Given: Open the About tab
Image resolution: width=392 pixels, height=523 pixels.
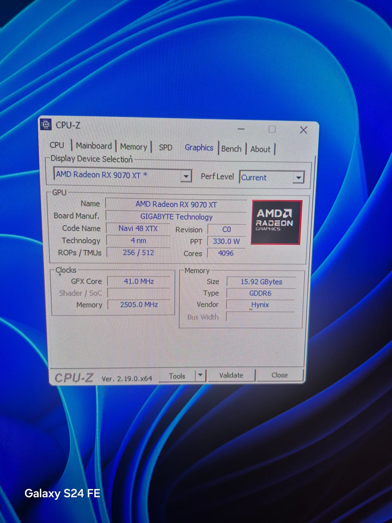Looking at the screenshot, I should [260, 149].
